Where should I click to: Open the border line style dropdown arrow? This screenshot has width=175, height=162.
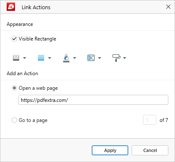pyautogui.click(x=25, y=58)
